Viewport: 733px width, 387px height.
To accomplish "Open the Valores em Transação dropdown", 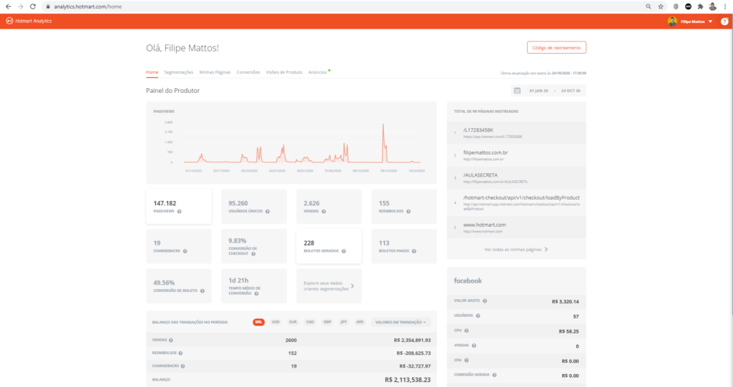I will [401, 322].
